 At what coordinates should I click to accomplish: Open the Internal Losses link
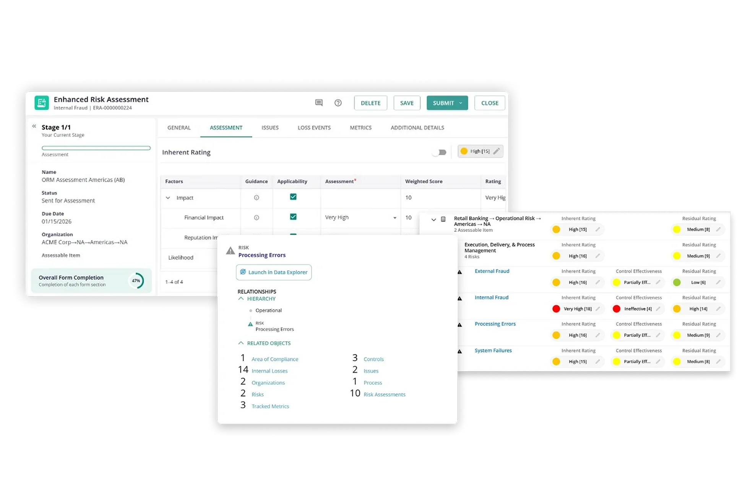click(x=270, y=371)
